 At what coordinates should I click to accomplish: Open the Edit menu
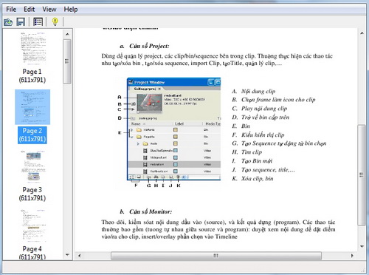[x=29, y=10]
